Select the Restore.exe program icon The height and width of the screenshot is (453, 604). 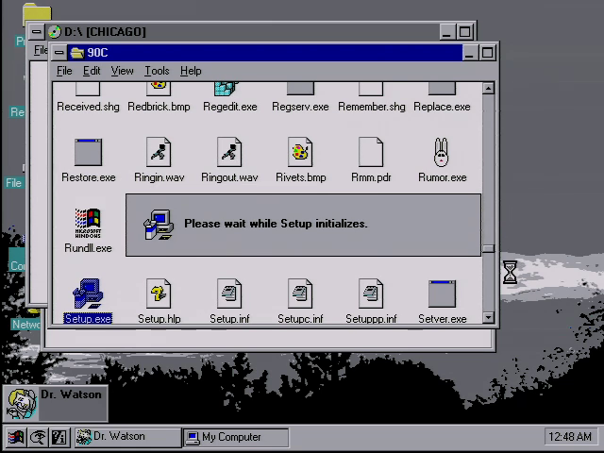click(x=88, y=152)
